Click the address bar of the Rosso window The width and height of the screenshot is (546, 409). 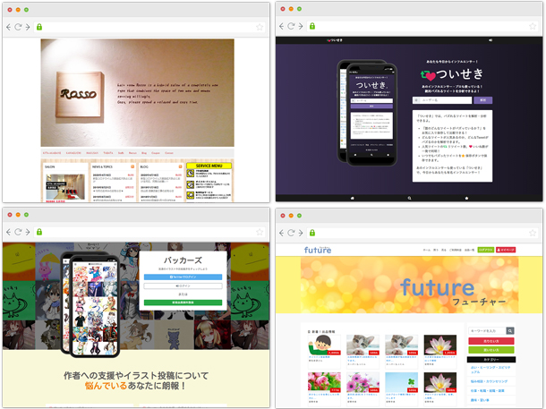(149, 27)
